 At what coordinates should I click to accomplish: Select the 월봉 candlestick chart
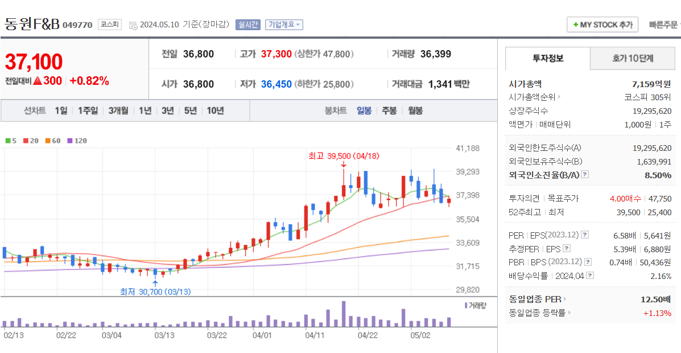click(x=415, y=110)
